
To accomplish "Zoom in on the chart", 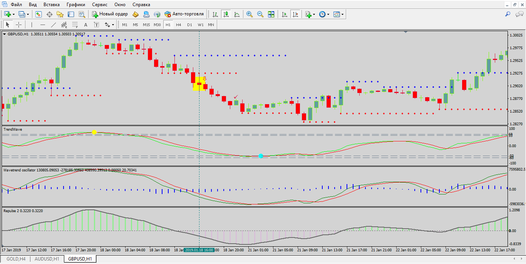I will [x=250, y=14].
